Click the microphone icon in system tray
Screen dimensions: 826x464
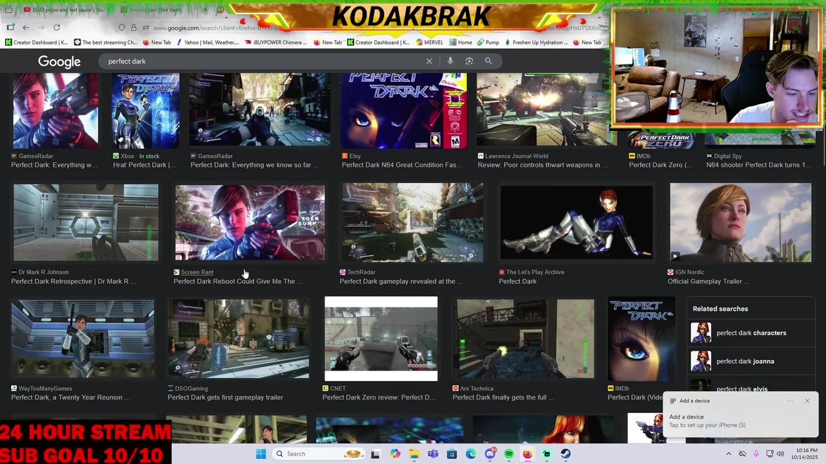[x=756, y=454]
